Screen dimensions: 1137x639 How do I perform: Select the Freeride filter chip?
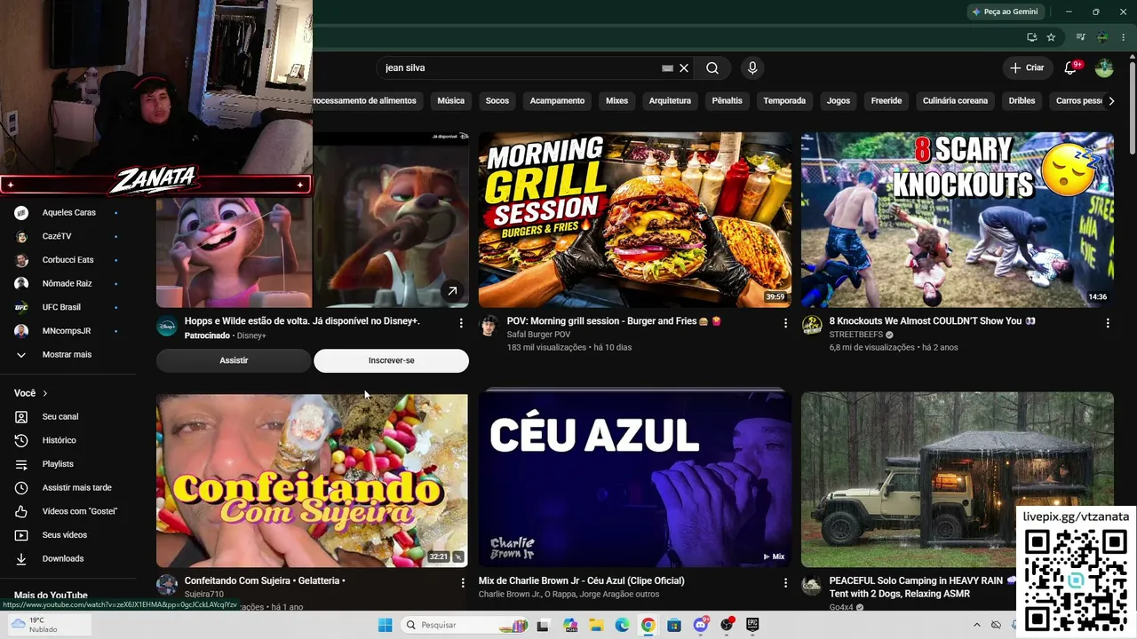tap(887, 101)
